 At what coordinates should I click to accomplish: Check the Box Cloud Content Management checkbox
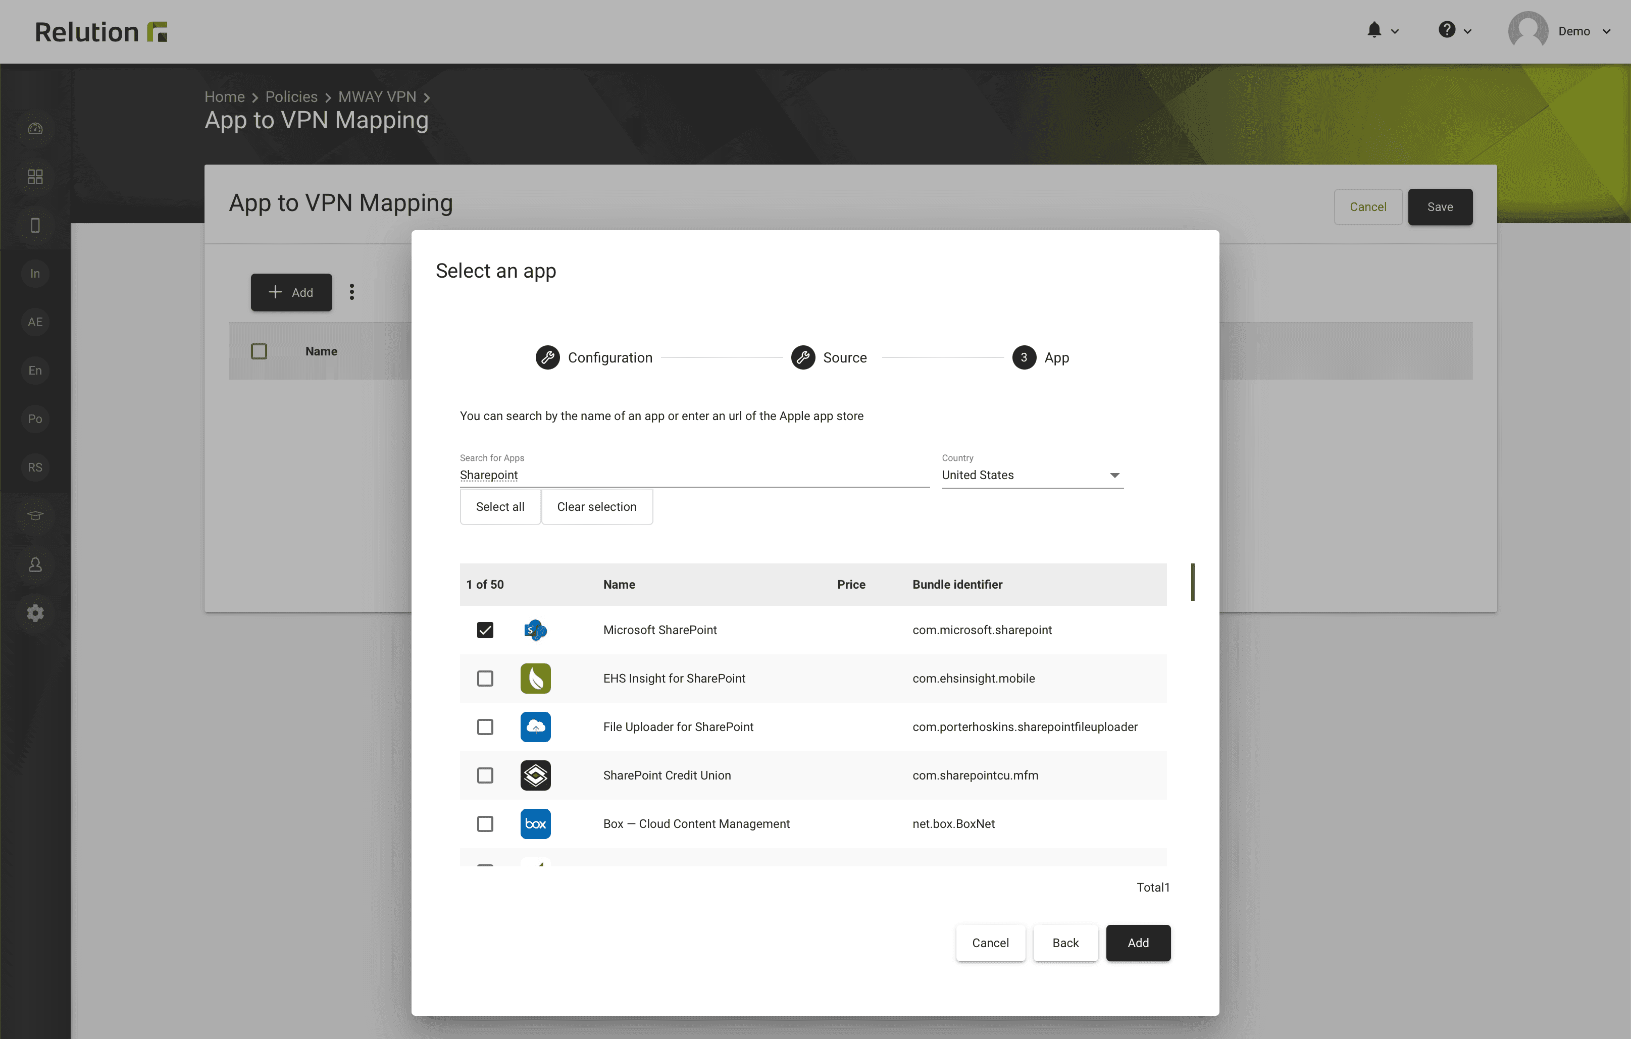pyautogui.click(x=485, y=823)
